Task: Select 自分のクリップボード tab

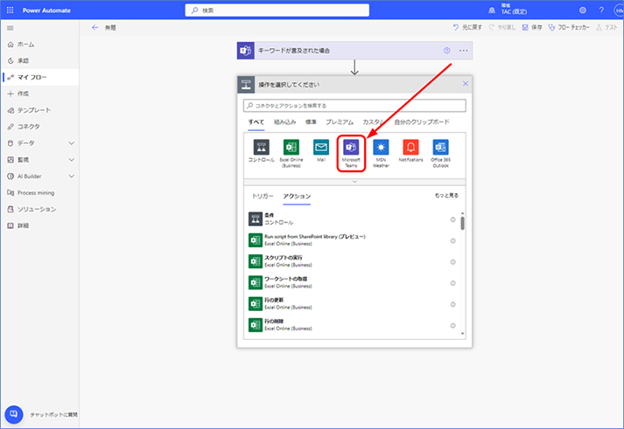Action: (422, 122)
